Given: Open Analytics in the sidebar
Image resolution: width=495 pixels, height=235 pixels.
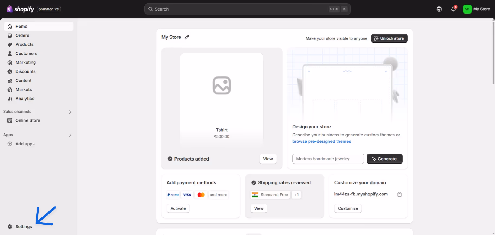Looking at the screenshot, I should [x=39, y=99].
